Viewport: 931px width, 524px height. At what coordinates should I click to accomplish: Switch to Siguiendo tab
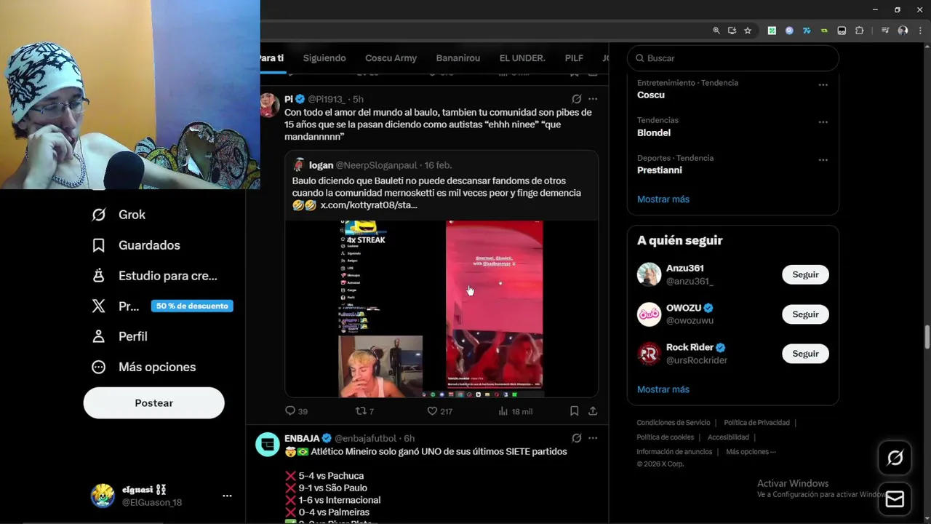click(324, 58)
